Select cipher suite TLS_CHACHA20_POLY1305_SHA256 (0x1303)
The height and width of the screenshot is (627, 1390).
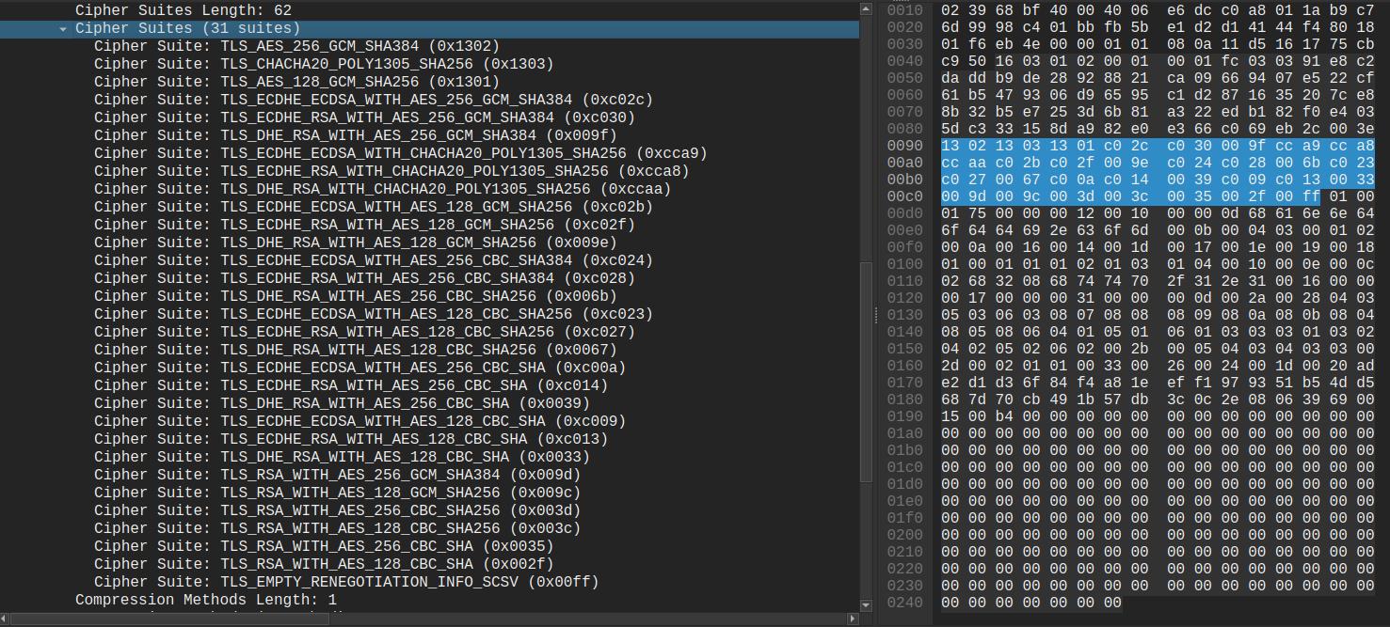(x=429, y=64)
